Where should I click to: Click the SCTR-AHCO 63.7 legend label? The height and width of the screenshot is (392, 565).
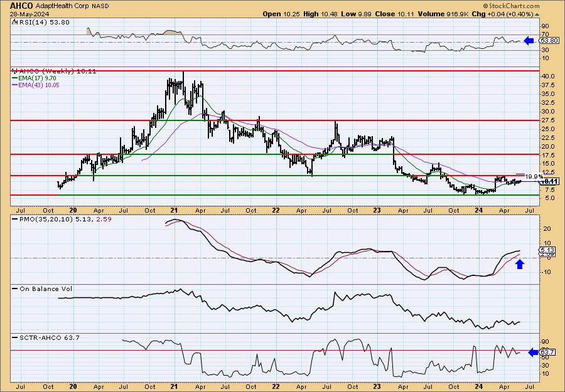coord(45,337)
